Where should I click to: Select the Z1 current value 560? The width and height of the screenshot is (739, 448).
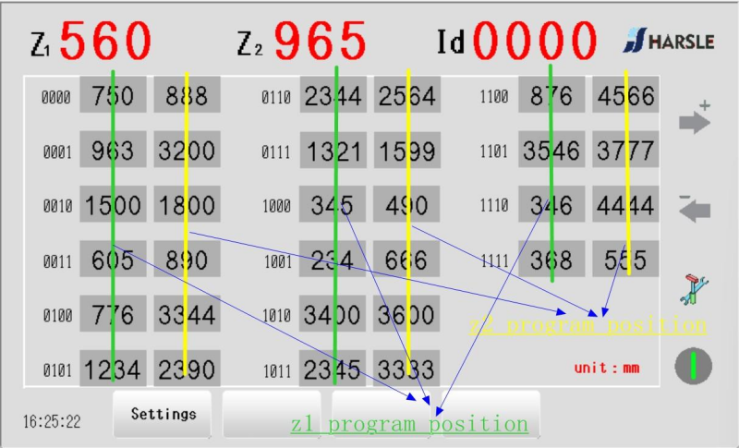click(105, 41)
